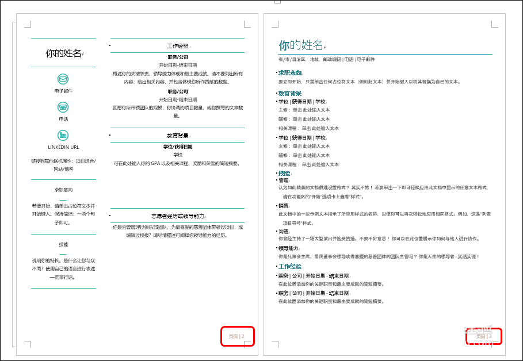The image size is (523, 361).
Task: Click the contact line starting 省/市/自治区
Action: coord(327,59)
